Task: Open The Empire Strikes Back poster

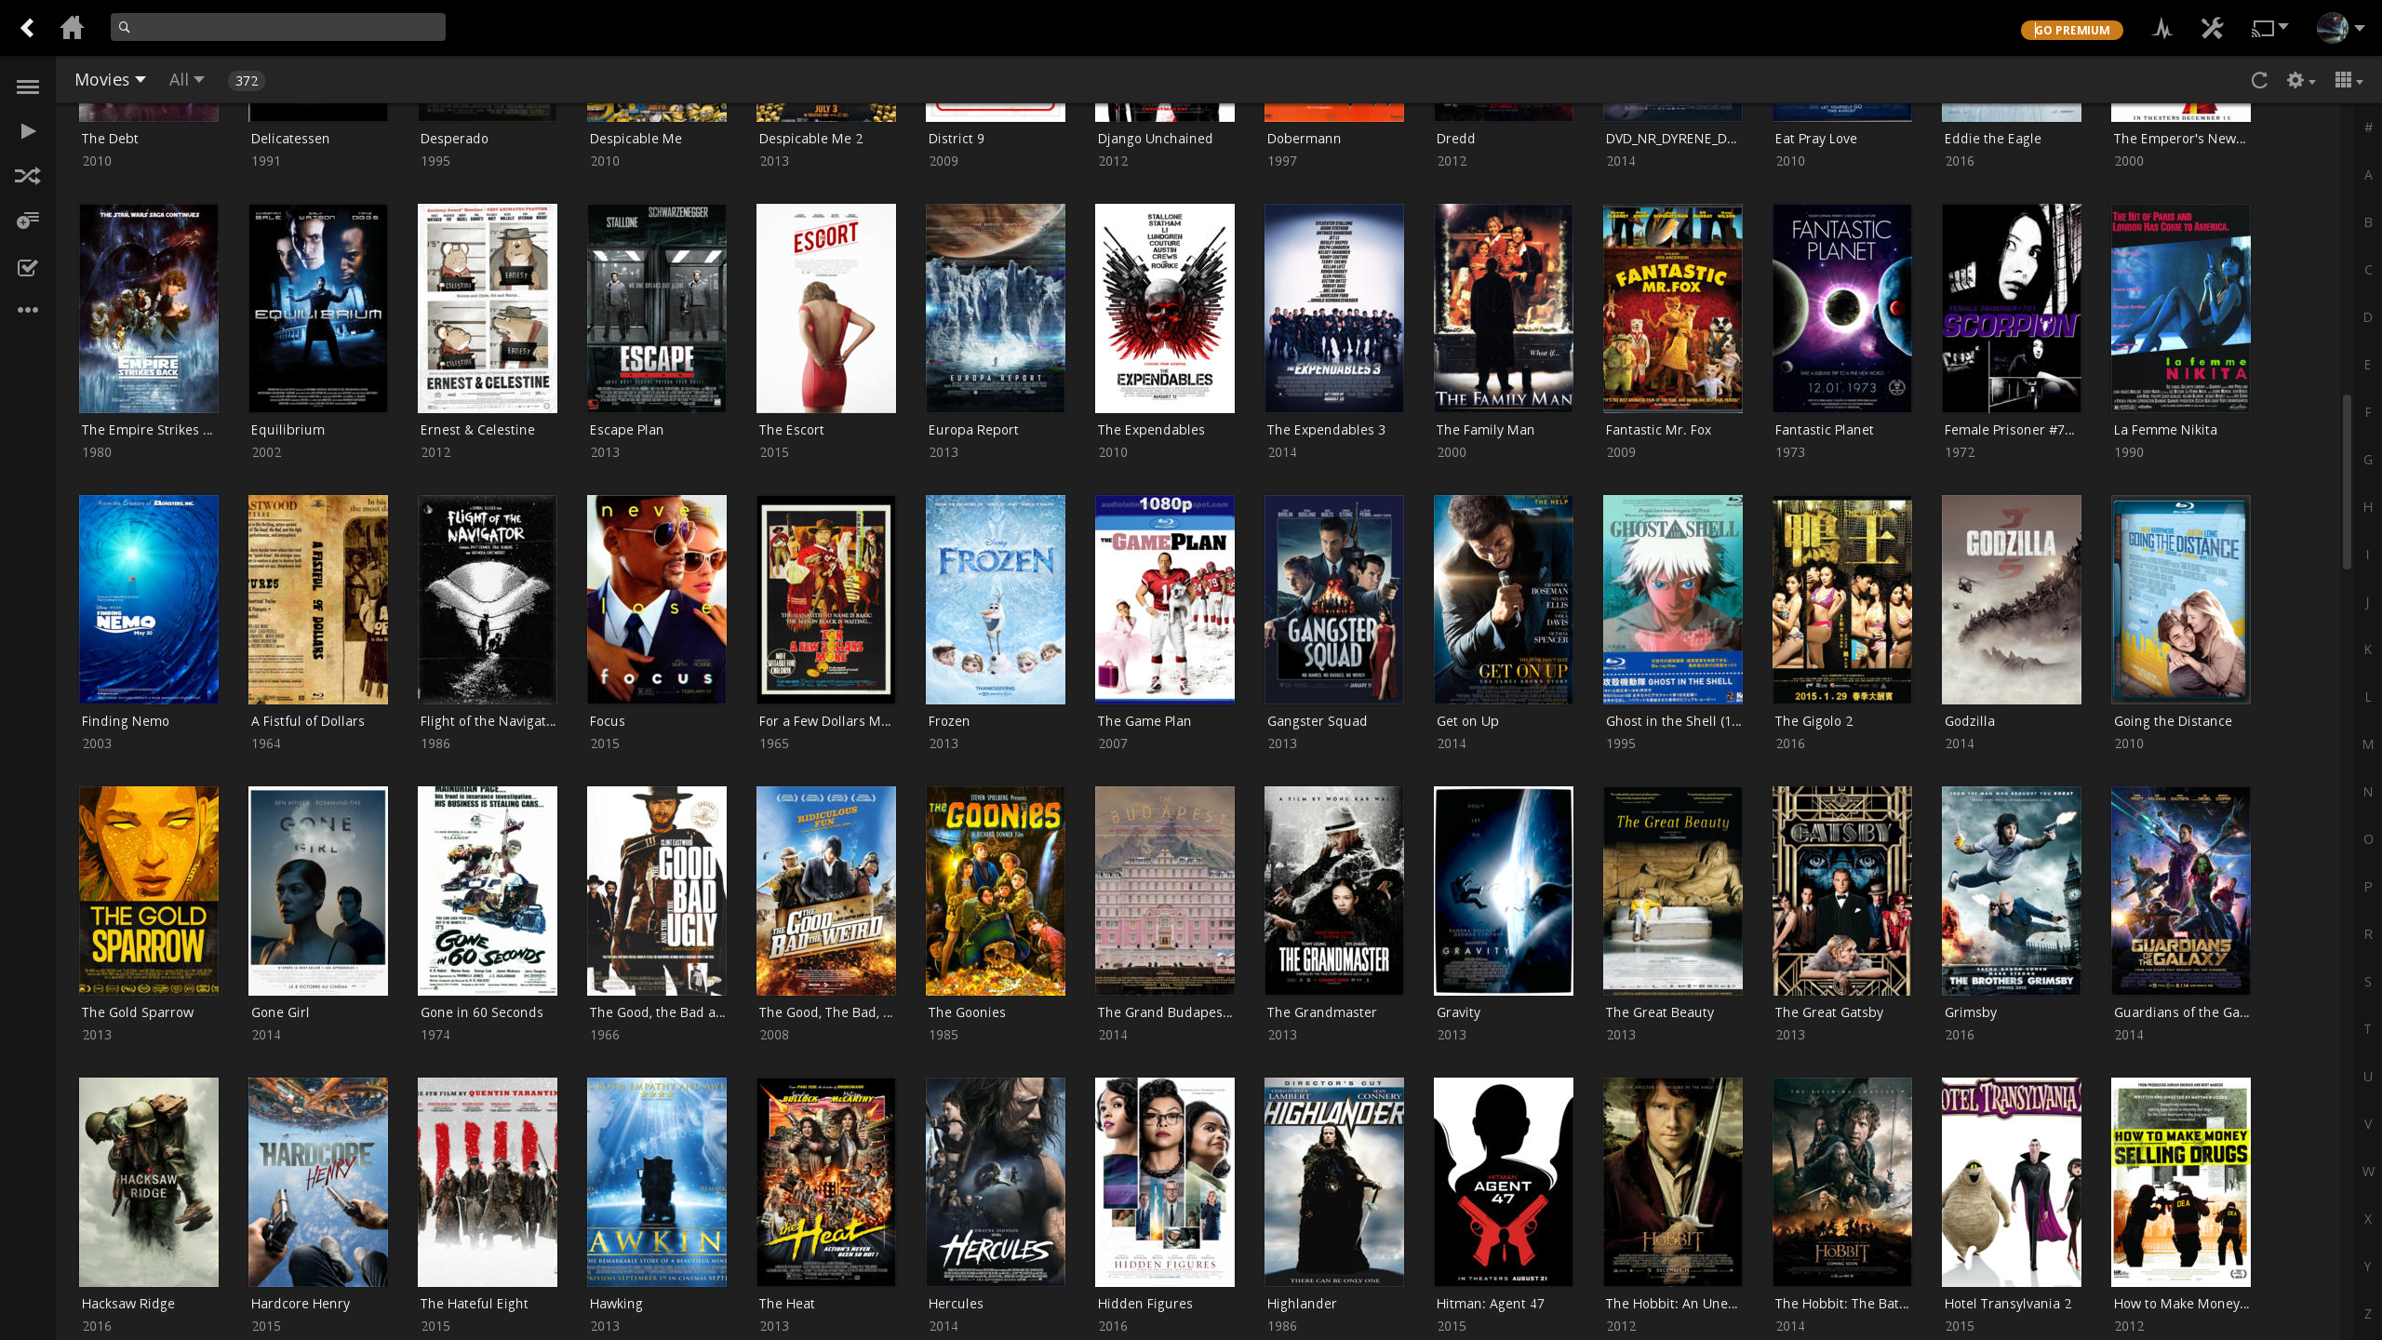Action: coord(149,308)
